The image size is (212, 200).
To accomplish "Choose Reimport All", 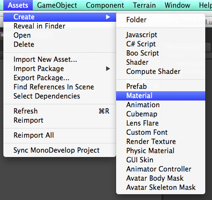I will pyautogui.click(x=60, y=135).
